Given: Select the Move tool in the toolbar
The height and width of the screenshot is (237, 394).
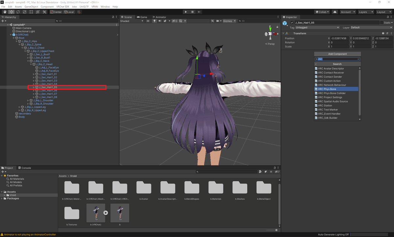Looking at the screenshot, I should coord(11,12).
